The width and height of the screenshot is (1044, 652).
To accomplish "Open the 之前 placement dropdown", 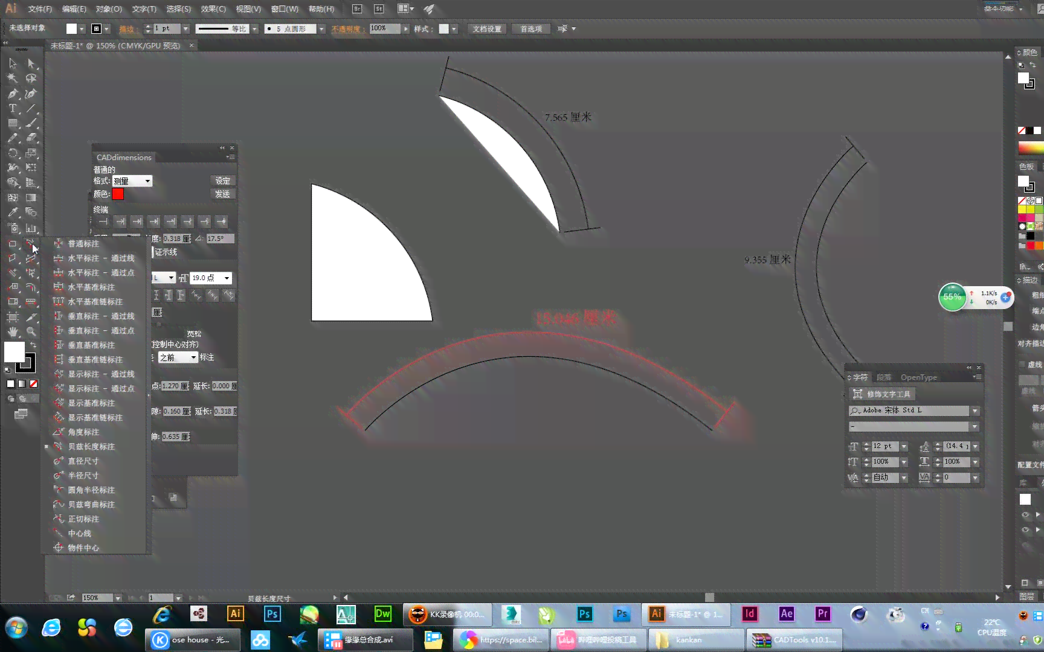I will (x=178, y=357).
